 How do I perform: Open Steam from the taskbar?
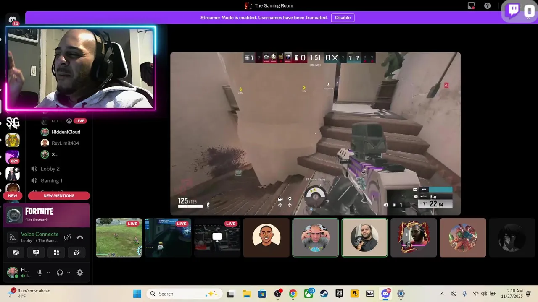324,294
